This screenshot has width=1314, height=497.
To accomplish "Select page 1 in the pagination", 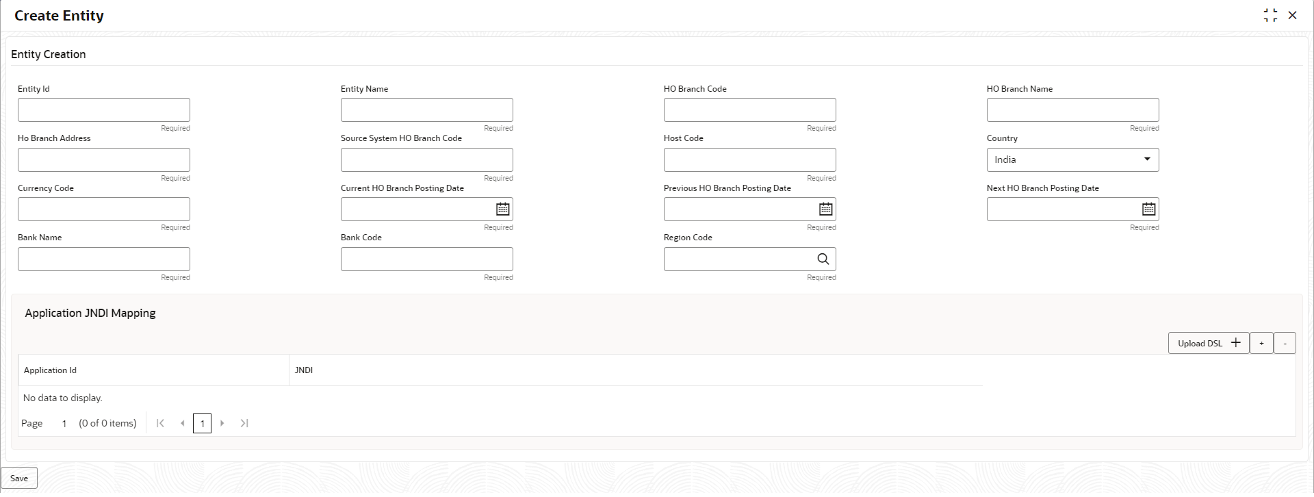I will [202, 424].
